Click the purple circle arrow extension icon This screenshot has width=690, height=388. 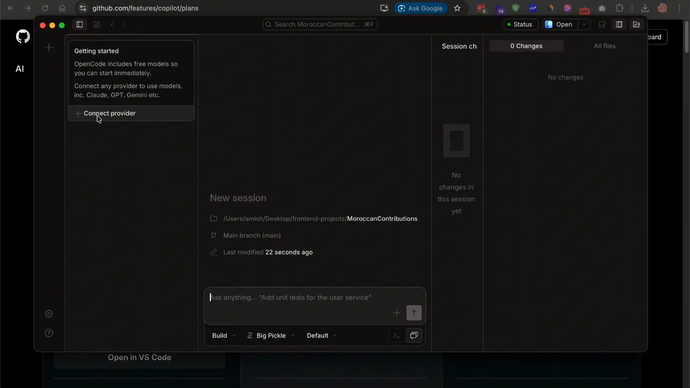tap(568, 8)
